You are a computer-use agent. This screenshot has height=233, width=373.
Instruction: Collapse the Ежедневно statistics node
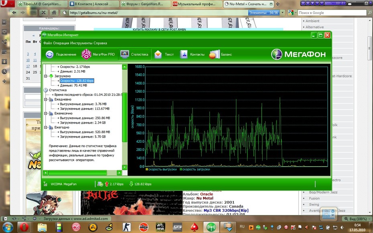(x=46, y=99)
